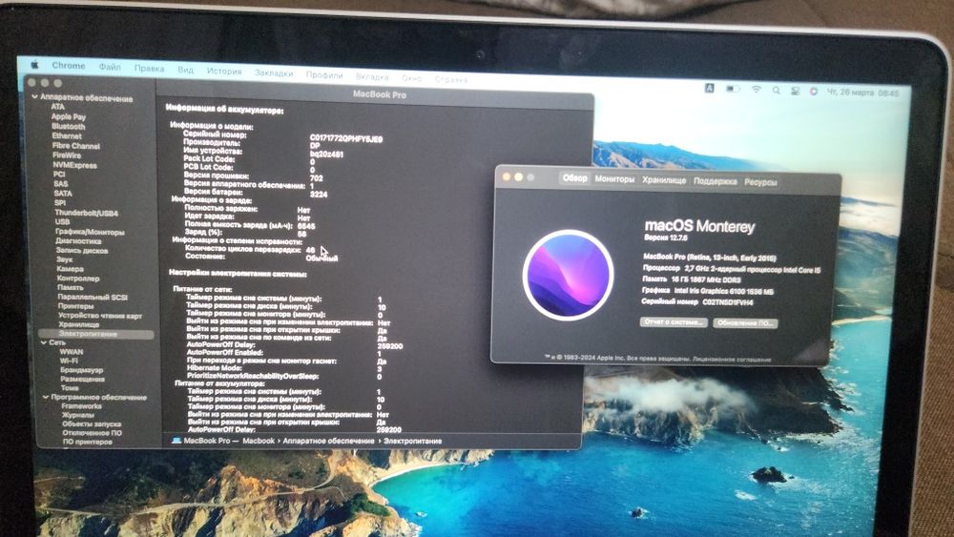This screenshot has width=954, height=537.
Task: Switch to the Поддержка tab
Action: pyautogui.click(x=715, y=181)
